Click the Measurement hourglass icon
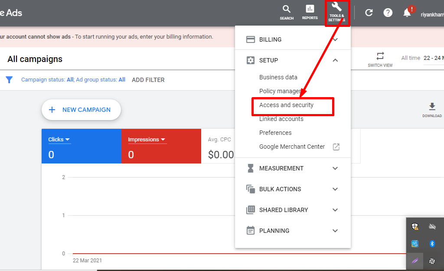The width and height of the screenshot is (444, 271). (251, 168)
